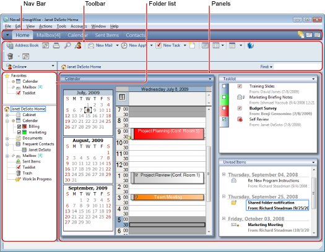Open the Actions menu
This screenshot has width=325, height=252.
coord(45,27)
